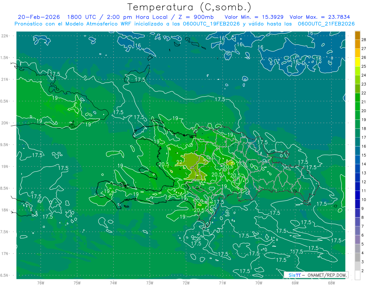Click the "22N" latitude axis label

(x=5, y=36)
